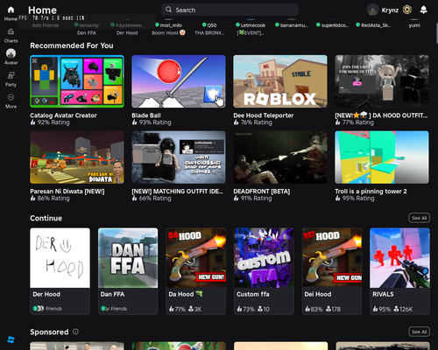Click the search magnifier icon
Screen dimensions: 438x350
tap(168, 10)
